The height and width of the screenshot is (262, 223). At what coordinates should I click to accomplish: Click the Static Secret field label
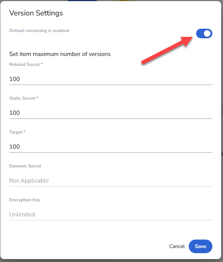(x=22, y=98)
